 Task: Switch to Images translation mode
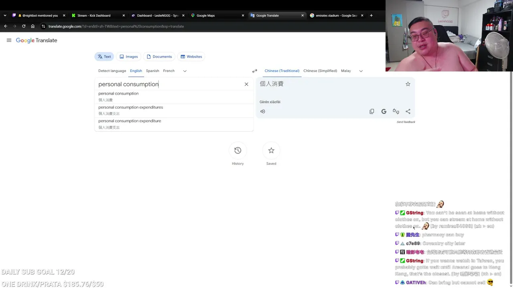coord(129,57)
